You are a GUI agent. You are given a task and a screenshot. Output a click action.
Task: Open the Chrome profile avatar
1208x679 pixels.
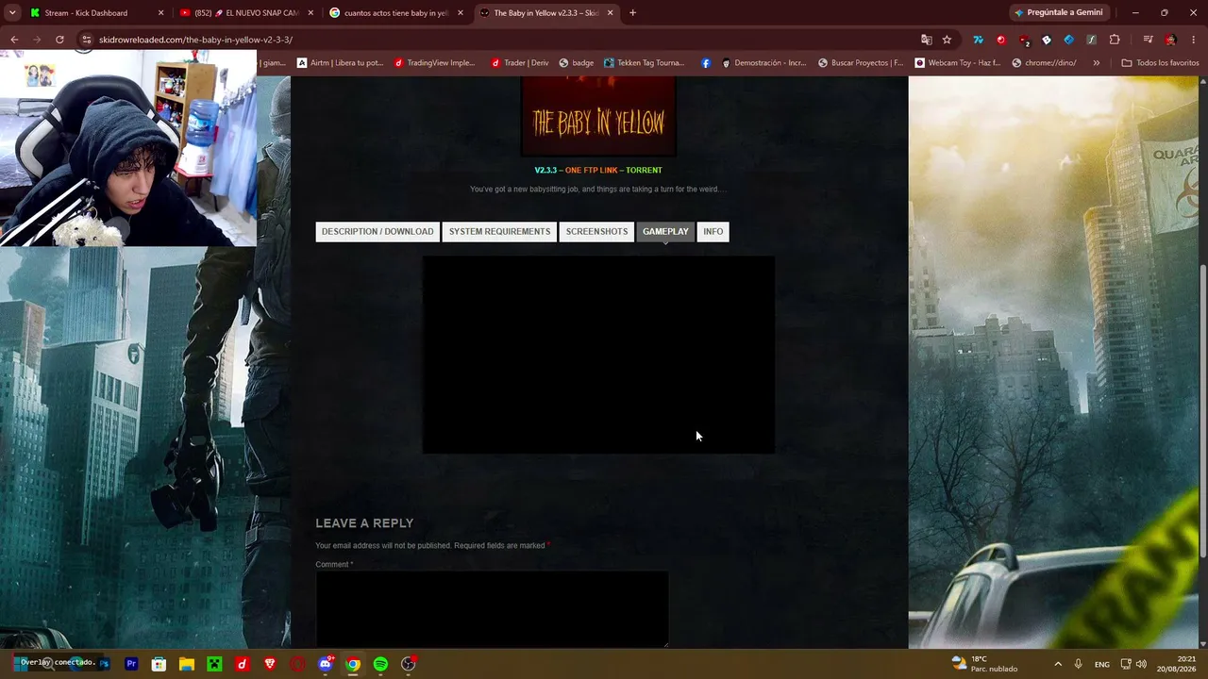pos(1170,40)
